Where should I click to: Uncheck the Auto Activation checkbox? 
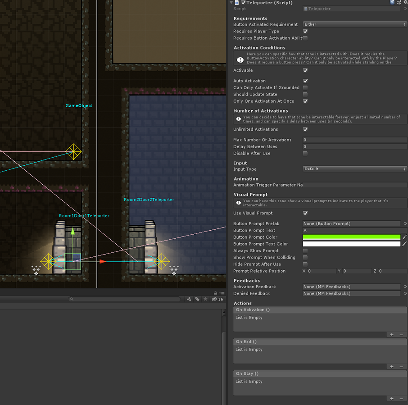(305, 81)
